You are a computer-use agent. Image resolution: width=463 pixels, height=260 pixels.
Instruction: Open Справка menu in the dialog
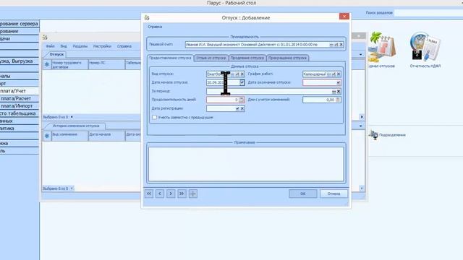(155, 27)
